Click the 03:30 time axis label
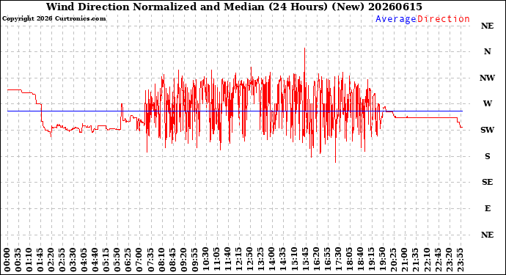Screen dimensions: 506x275 coord(73,260)
